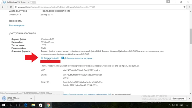Image resolution: width=192 pixels, height=108 pixels.
Task: Click the Chrome user profile icon
Action: (x=168, y=1)
